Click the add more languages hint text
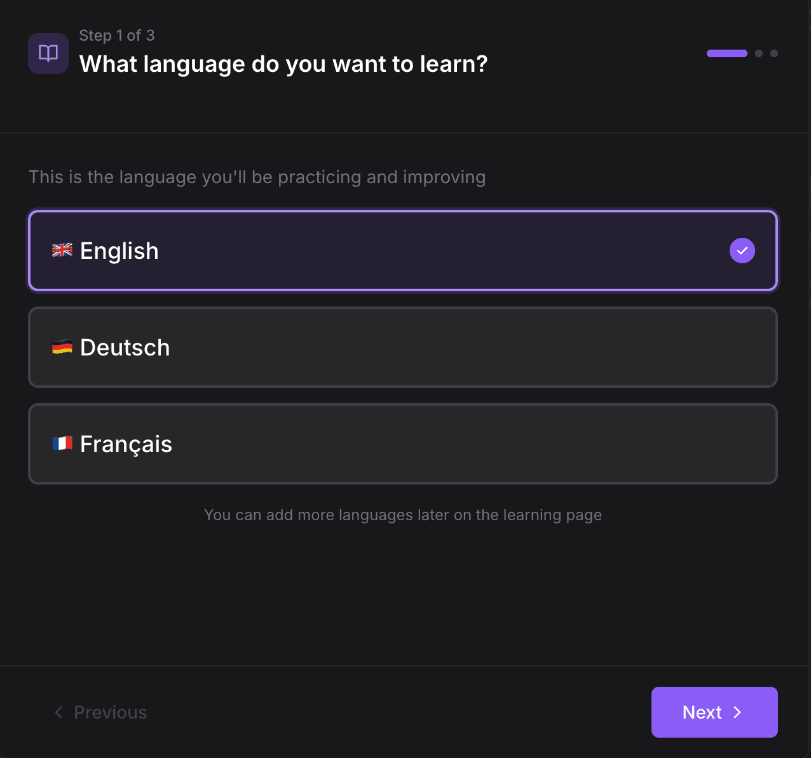This screenshot has height=758, width=811. pyautogui.click(x=402, y=515)
